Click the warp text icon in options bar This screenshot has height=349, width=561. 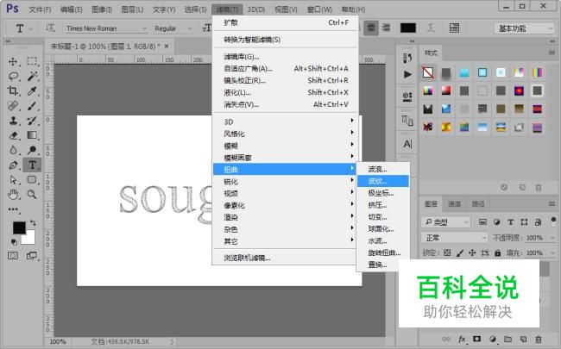431,28
